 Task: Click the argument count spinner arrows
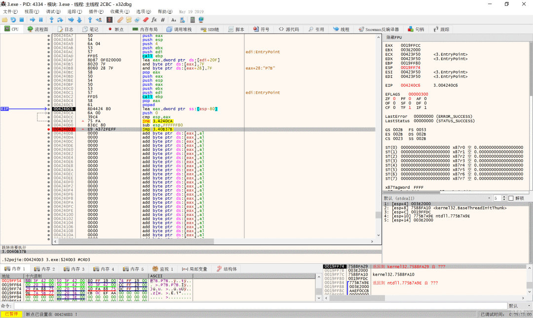pos(503,198)
